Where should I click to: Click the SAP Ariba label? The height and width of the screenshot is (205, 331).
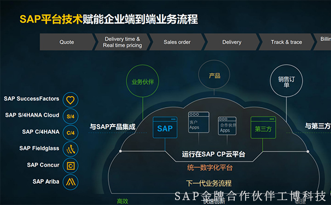46,181
